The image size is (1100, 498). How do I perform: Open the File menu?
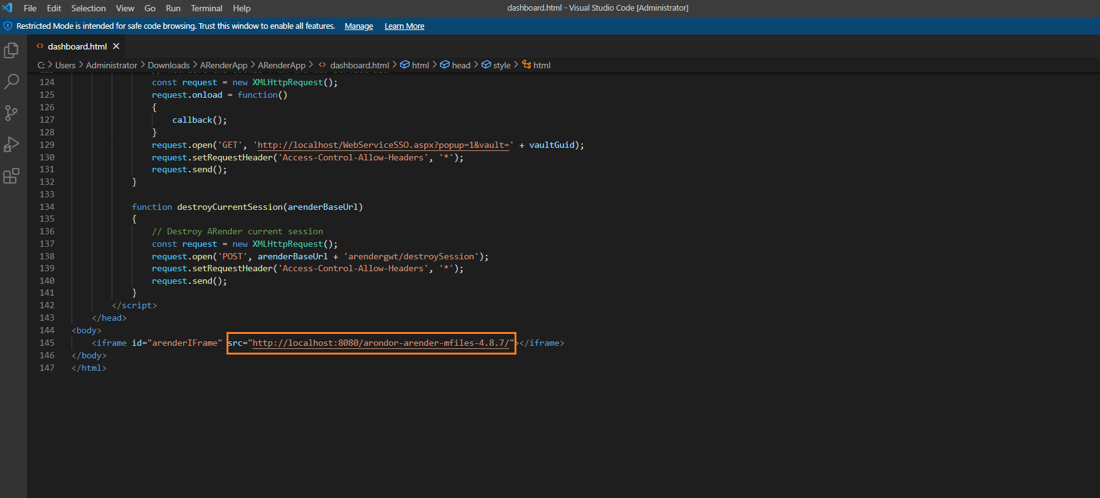pyautogui.click(x=30, y=8)
